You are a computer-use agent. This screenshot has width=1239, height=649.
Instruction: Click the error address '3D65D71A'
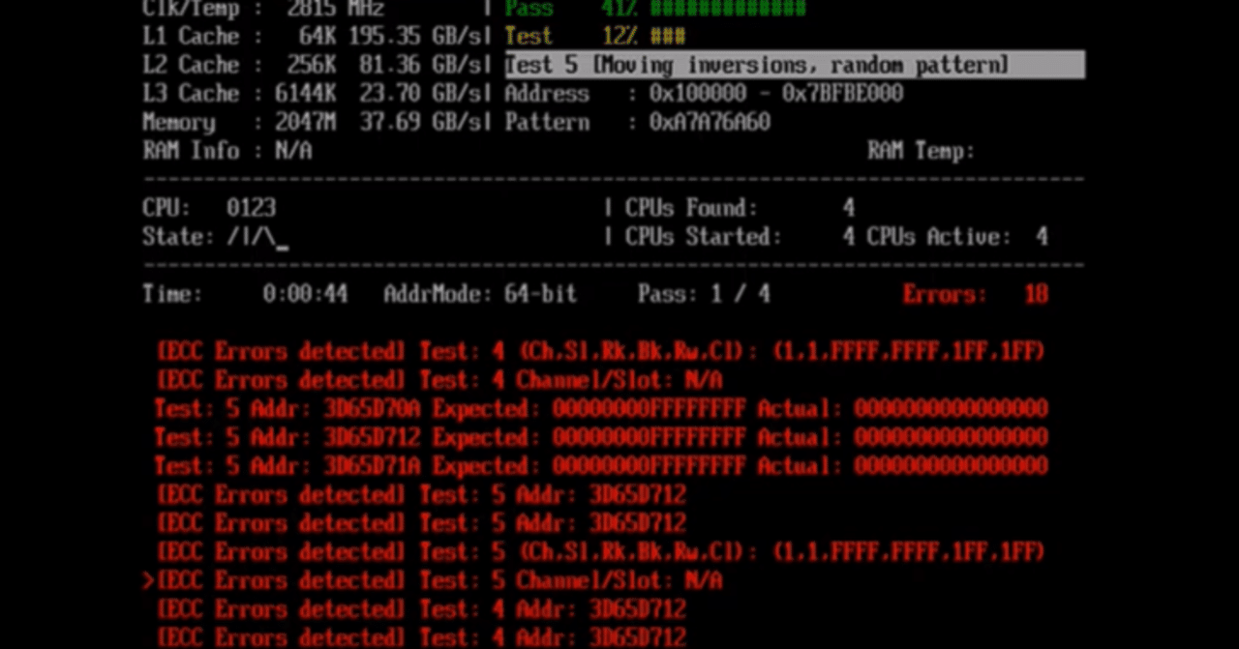coord(372,466)
